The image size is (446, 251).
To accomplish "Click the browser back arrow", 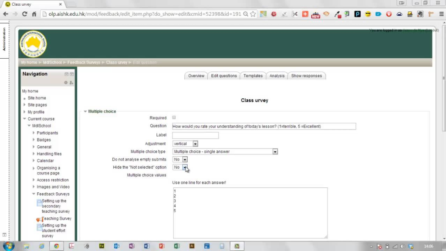I will point(5,14).
